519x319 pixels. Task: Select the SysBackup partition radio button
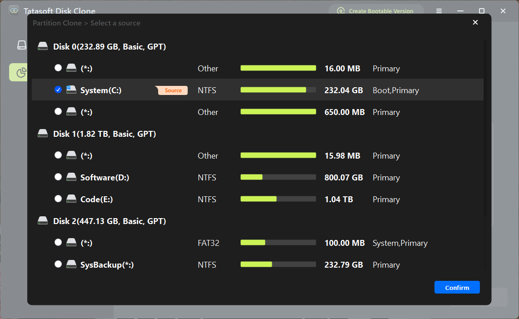58,264
